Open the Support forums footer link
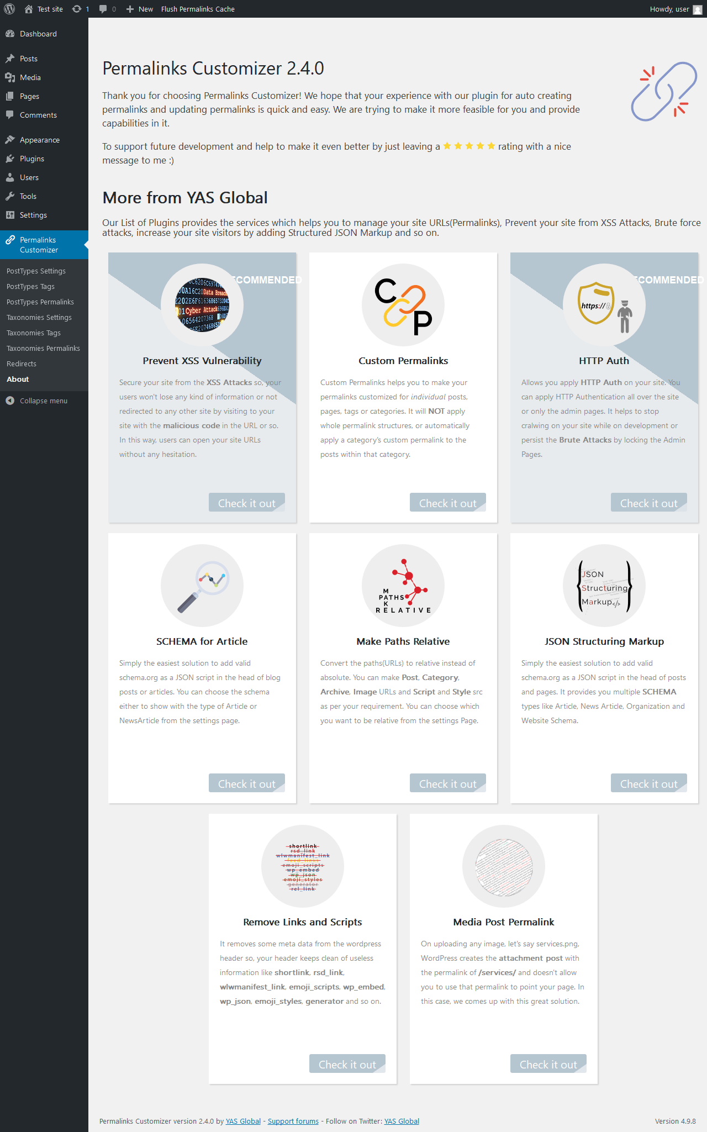707x1132 pixels. [x=293, y=1121]
